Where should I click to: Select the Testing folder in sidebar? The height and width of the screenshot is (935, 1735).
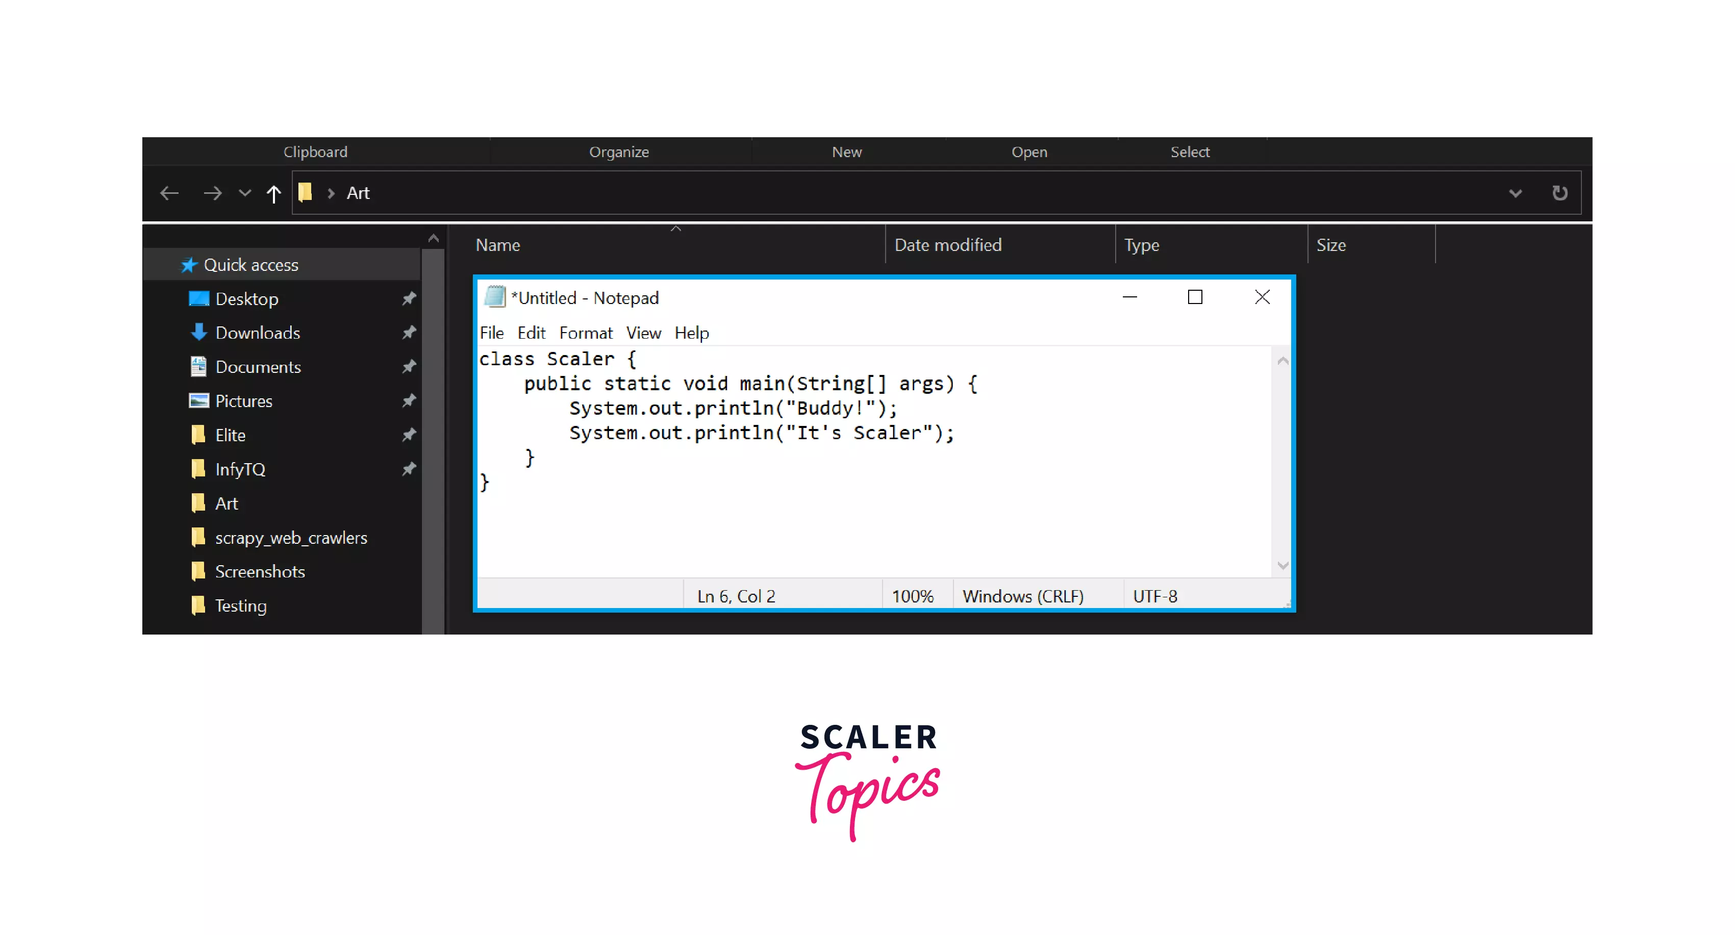tap(242, 604)
